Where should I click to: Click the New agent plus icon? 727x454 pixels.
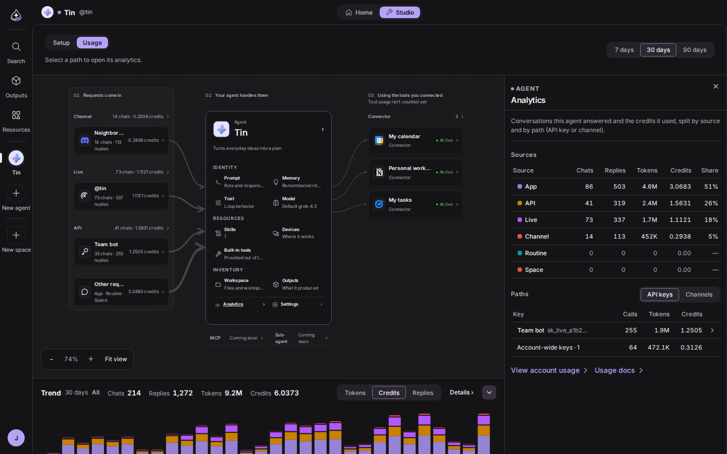tap(16, 193)
